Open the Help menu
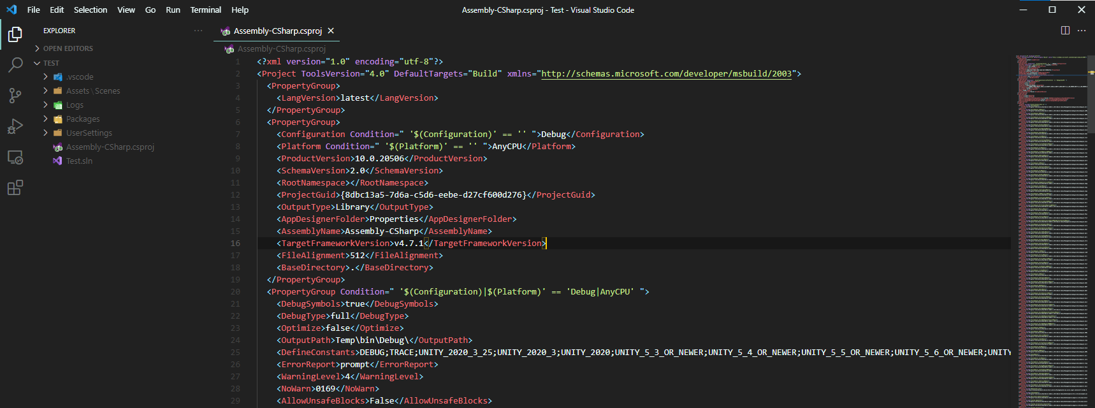The height and width of the screenshot is (408, 1095). pyautogui.click(x=240, y=10)
